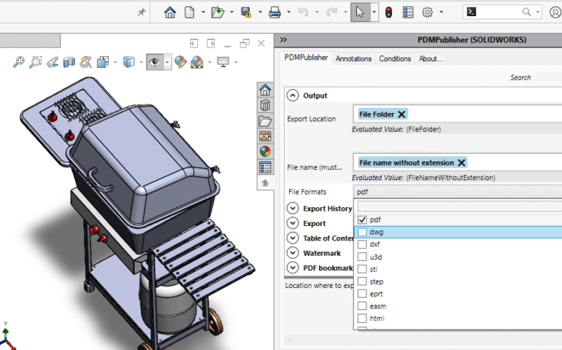
Task: Click the user account icon
Action: point(555,12)
